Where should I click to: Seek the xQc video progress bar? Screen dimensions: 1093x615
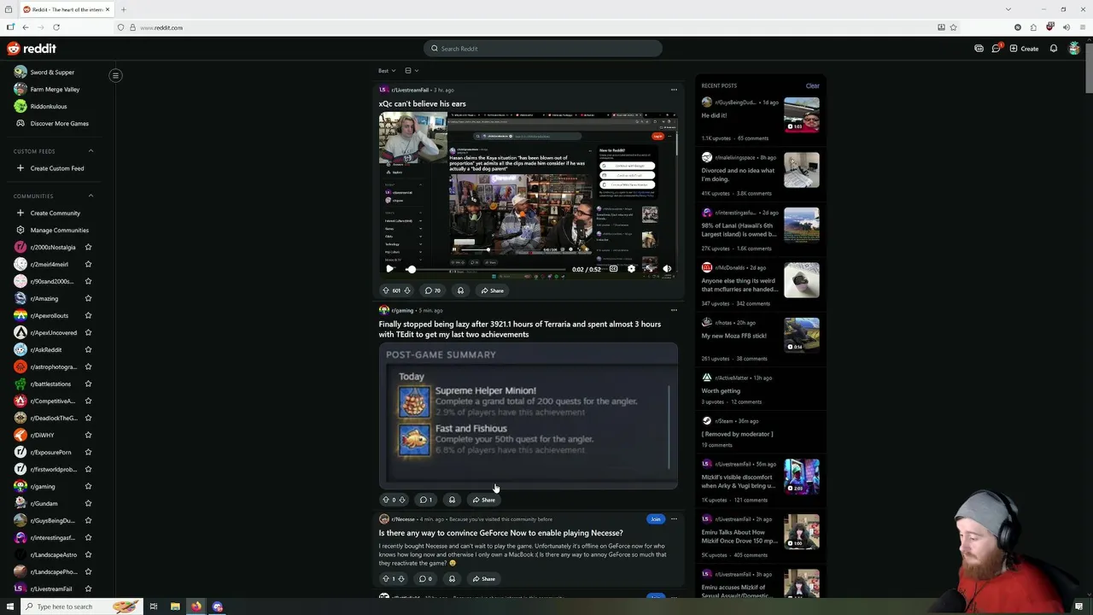[x=487, y=269]
